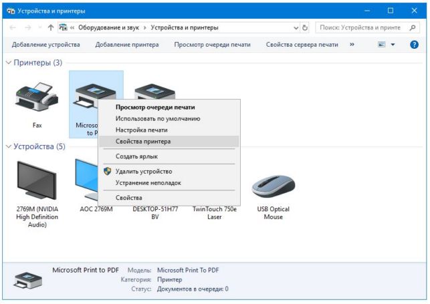Viewport: 430px width, 304px height.
Task: Change view using the view icon button
Action: (x=381, y=45)
